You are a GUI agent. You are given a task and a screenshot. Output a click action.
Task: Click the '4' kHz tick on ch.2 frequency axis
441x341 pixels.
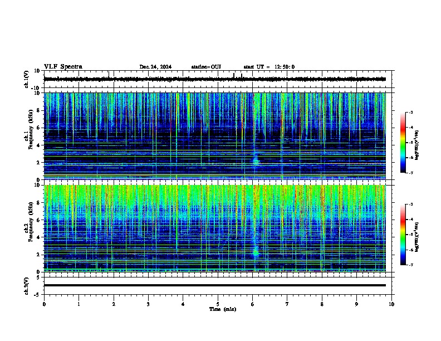point(38,237)
